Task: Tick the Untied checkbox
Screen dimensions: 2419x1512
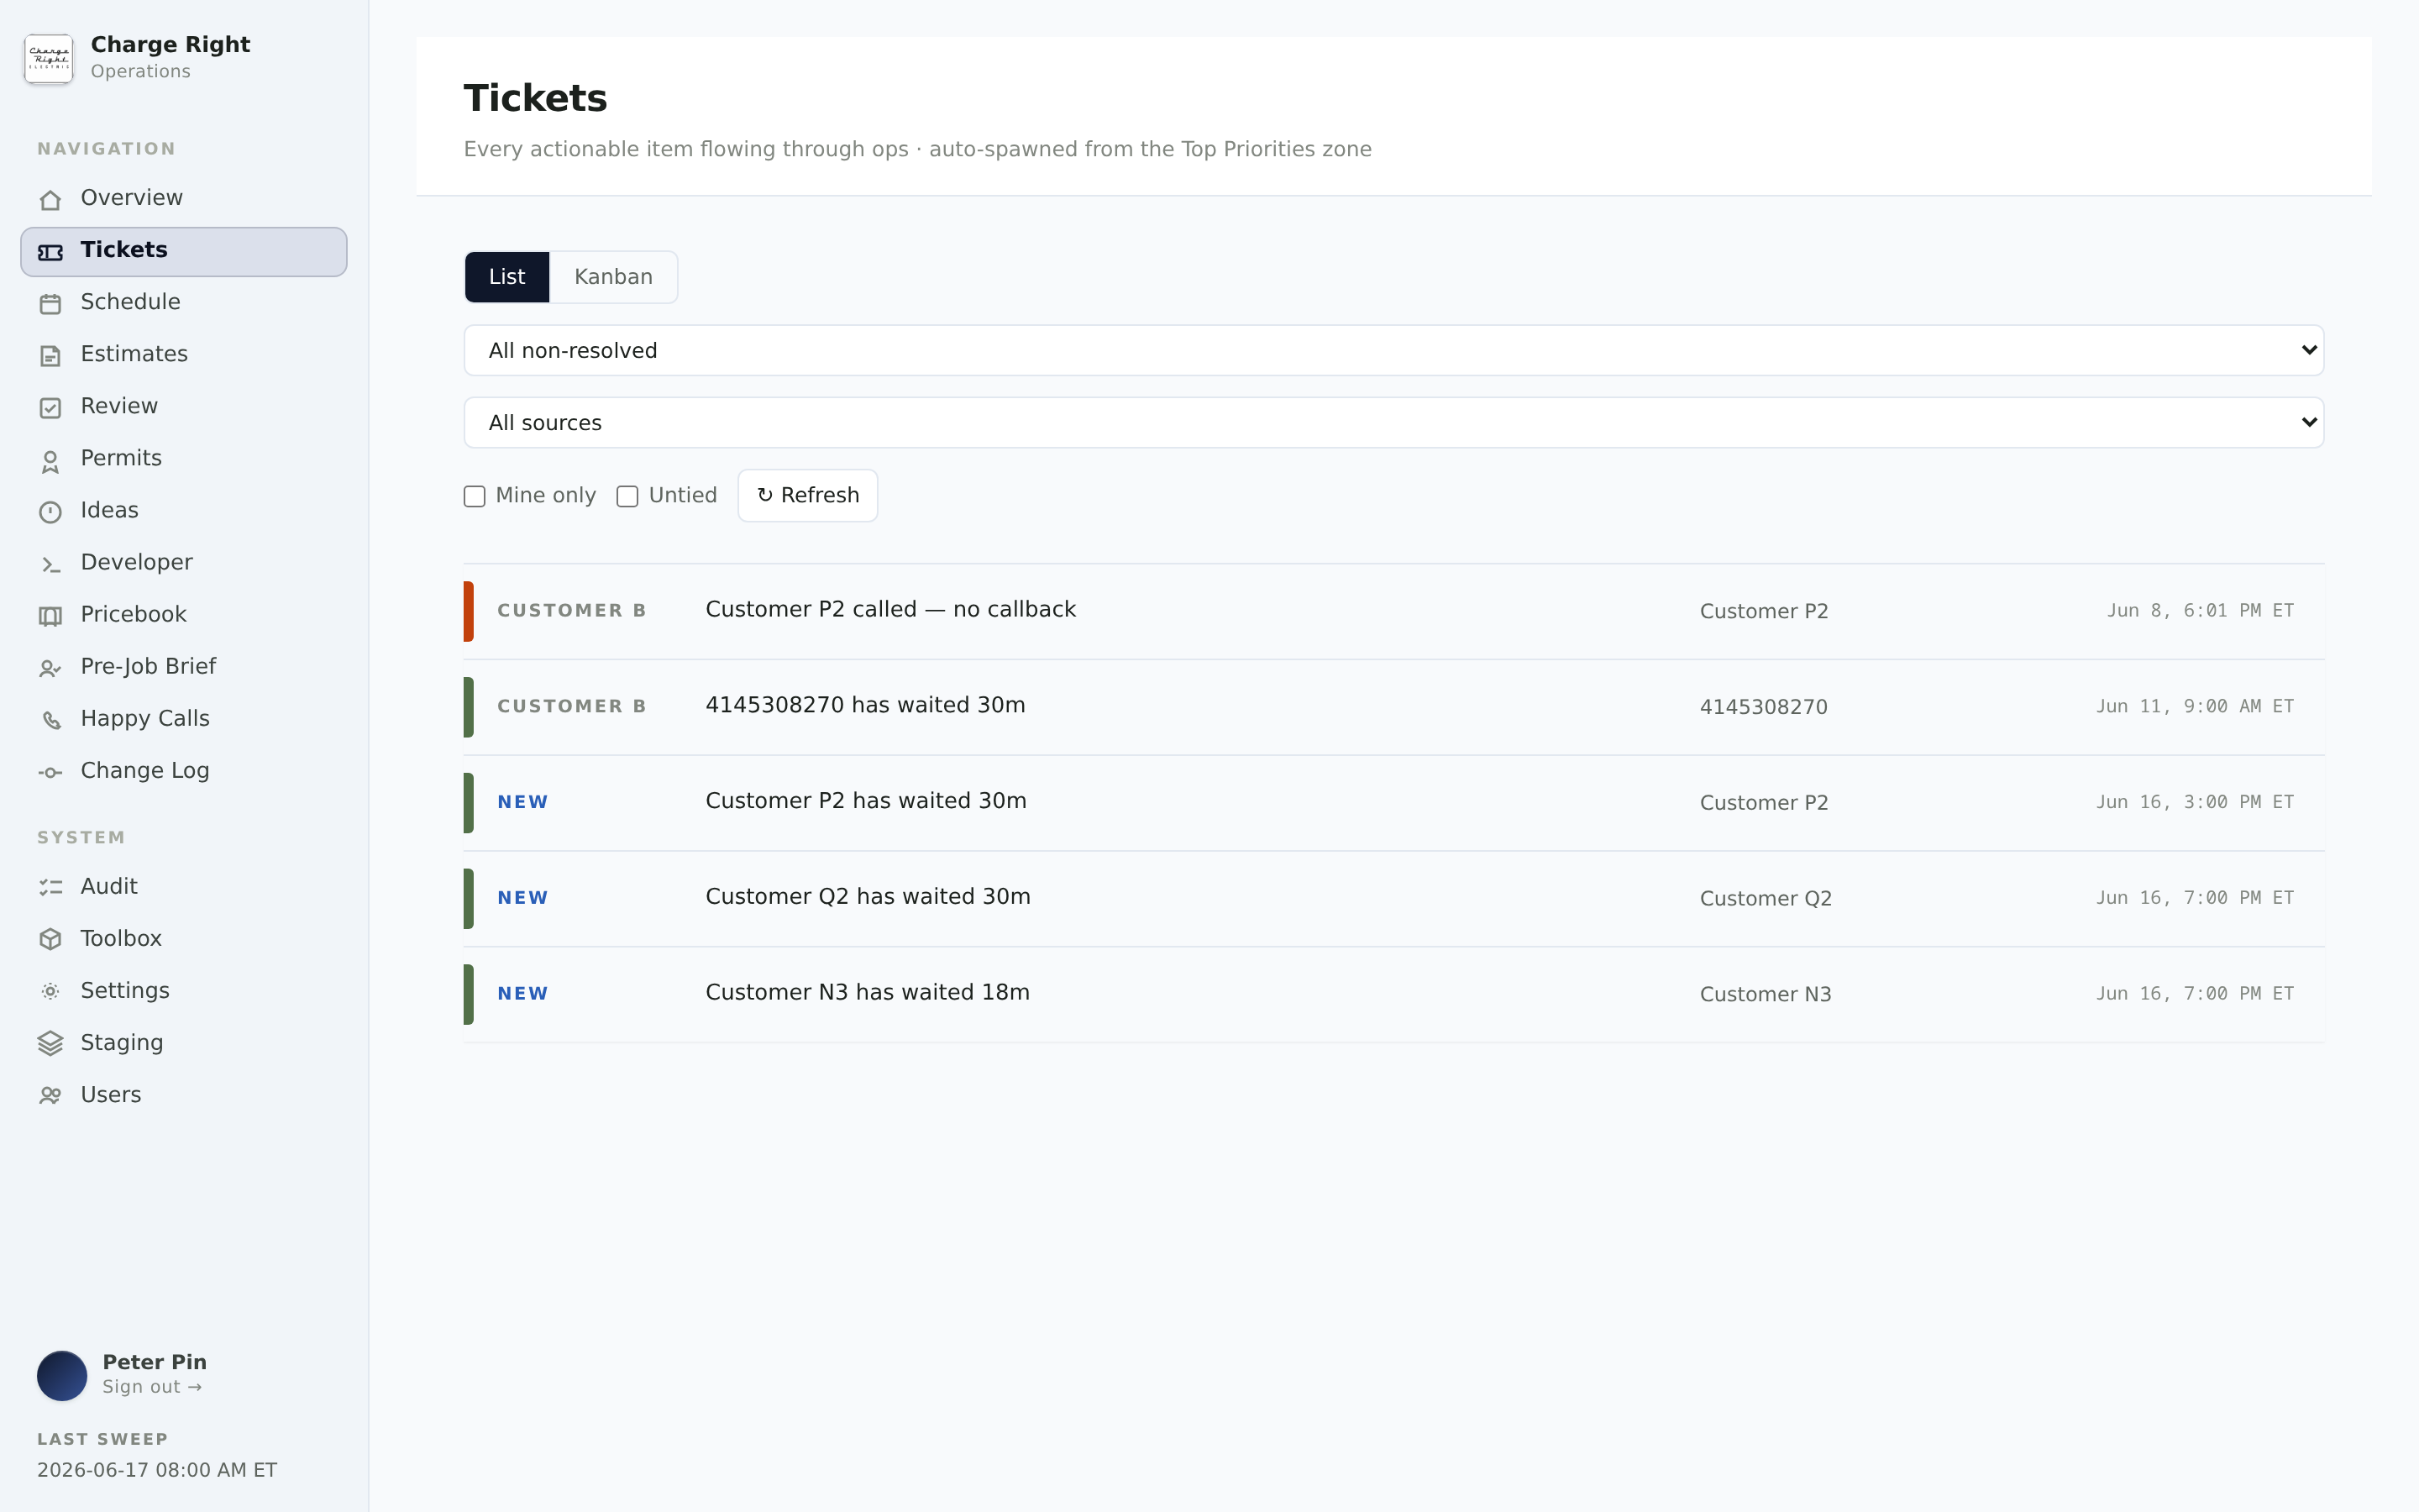Action: 627,496
